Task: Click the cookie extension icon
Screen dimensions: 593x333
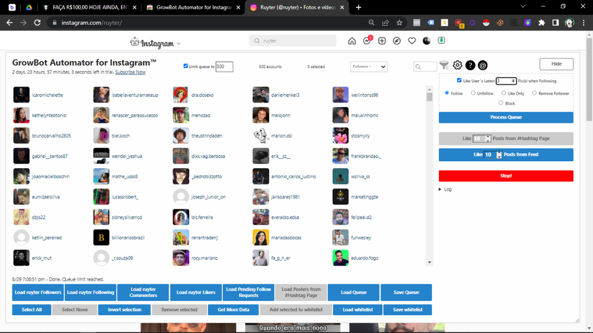Action: (500, 23)
